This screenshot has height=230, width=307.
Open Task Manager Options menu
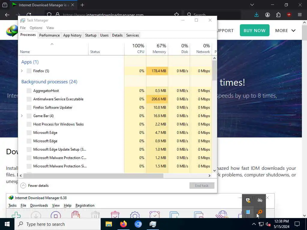(x=36, y=28)
